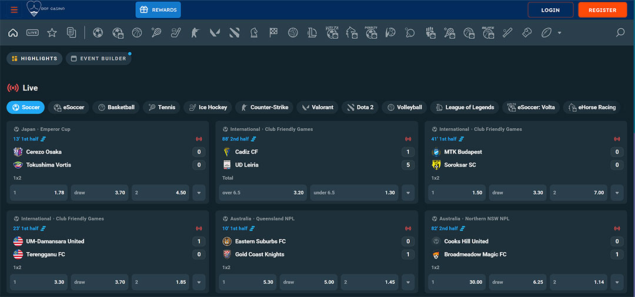Screen dimensions: 635x297
Task: Expand markets for UM-Damansara United match
Action: [199, 282]
